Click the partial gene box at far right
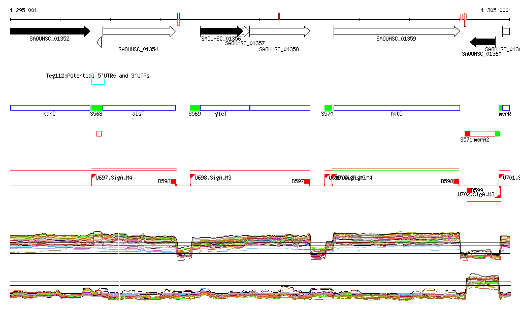The image size is (520, 310). [506, 31]
